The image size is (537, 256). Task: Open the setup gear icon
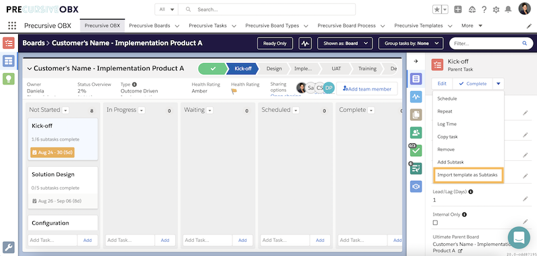[x=496, y=9]
